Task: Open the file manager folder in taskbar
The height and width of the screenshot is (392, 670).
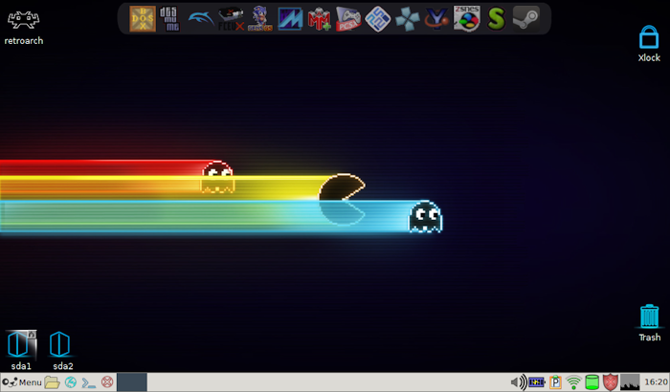Action: 52,381
